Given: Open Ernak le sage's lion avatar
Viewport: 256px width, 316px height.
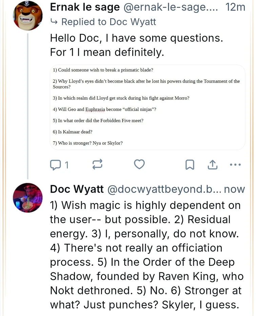Looking at the screenshot, I should 28,16.
